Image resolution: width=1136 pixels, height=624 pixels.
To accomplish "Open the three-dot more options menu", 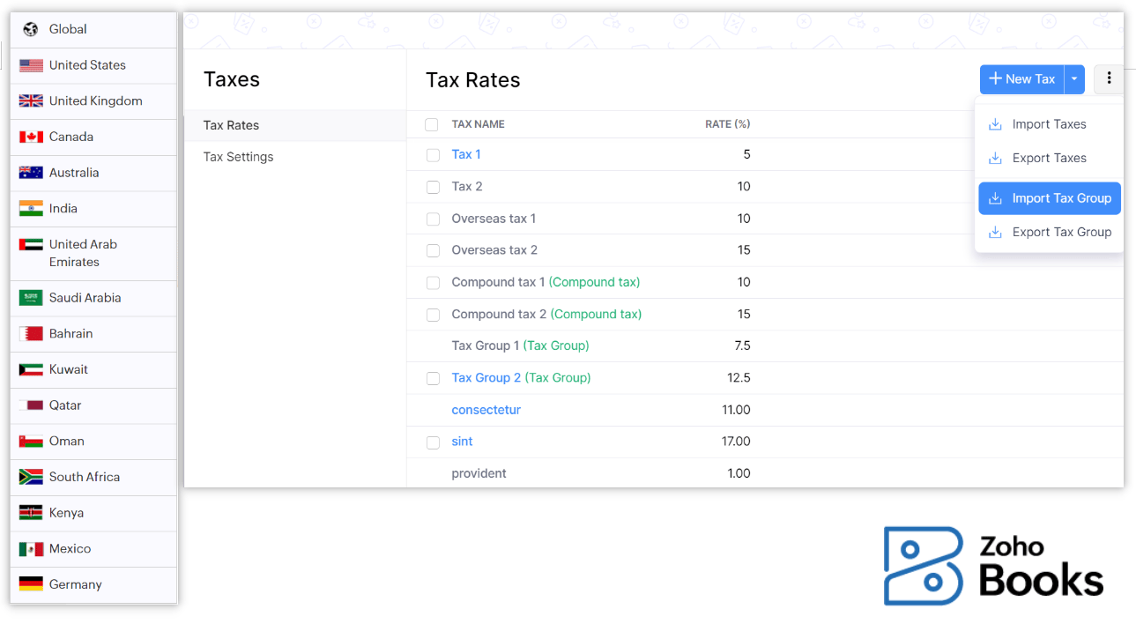I will (1109, 78).
